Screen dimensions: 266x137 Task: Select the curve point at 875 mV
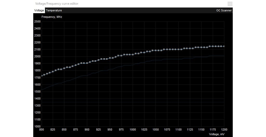tap(76, 65)
